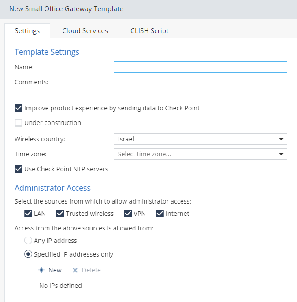Click the Template Settings heading

pos(47,52)
